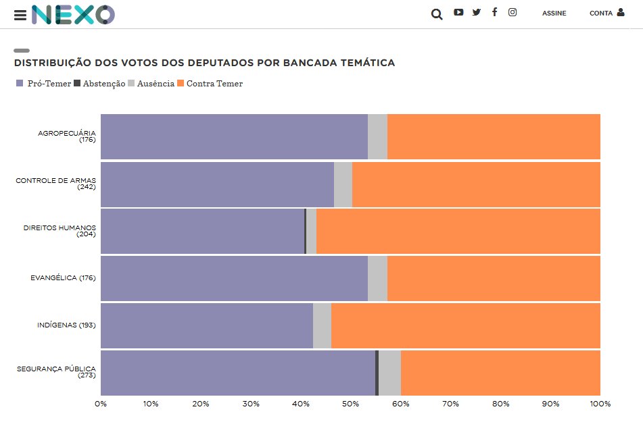Open the Instagram icon link
643x426 pixels.
point(513,12)
